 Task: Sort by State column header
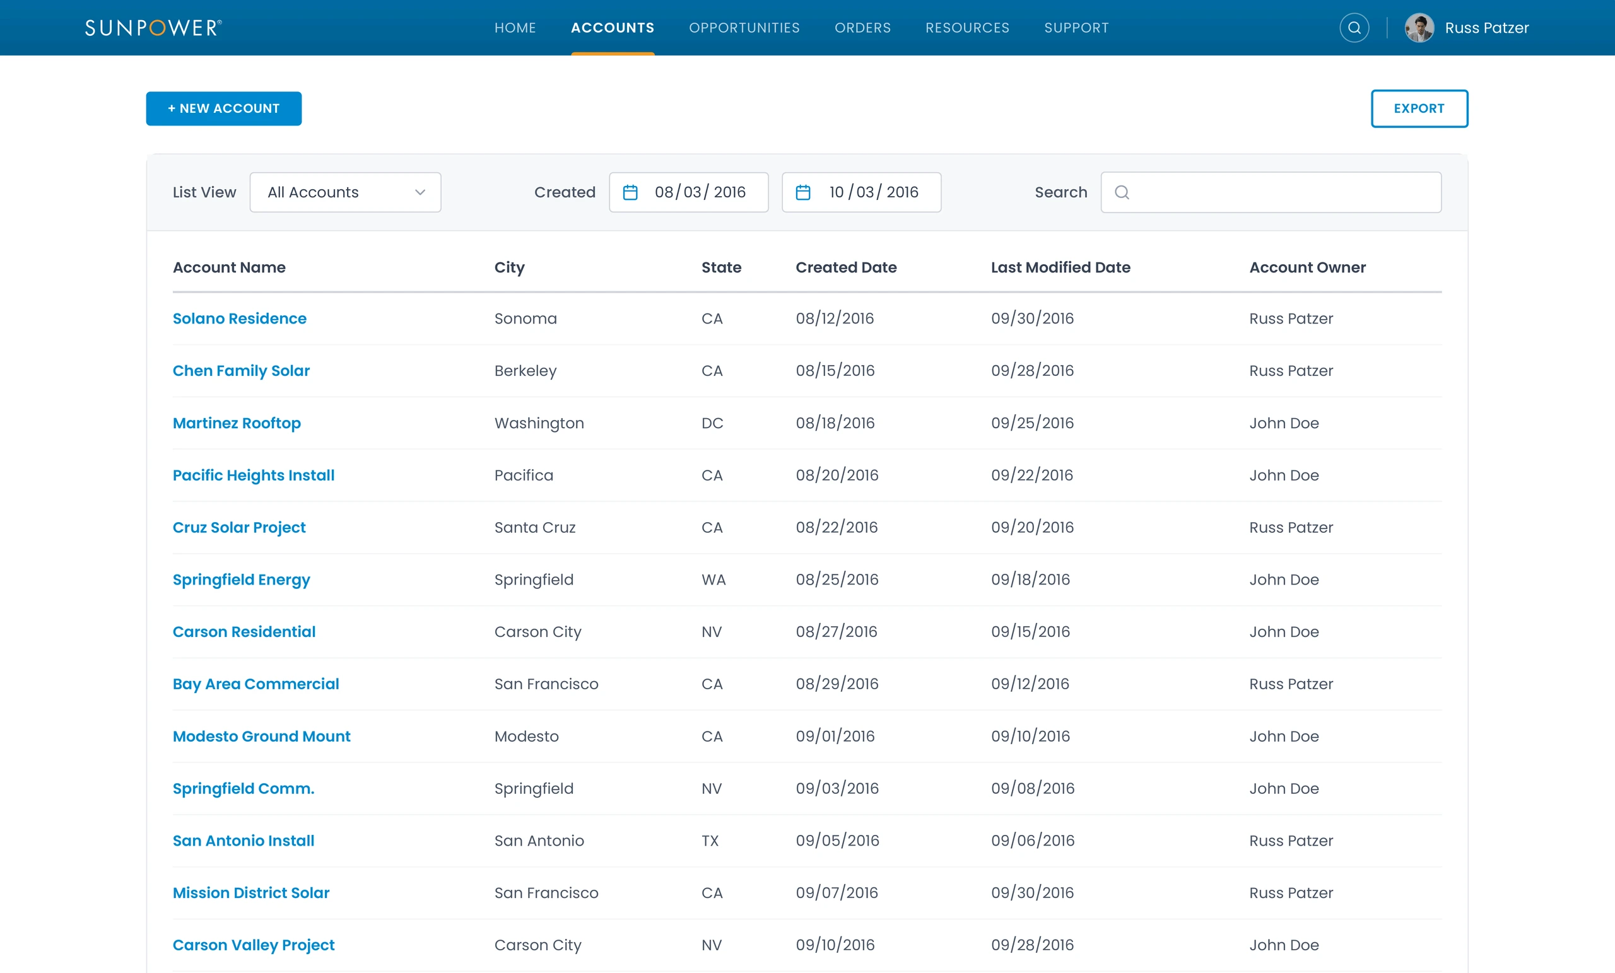(721, 267)
